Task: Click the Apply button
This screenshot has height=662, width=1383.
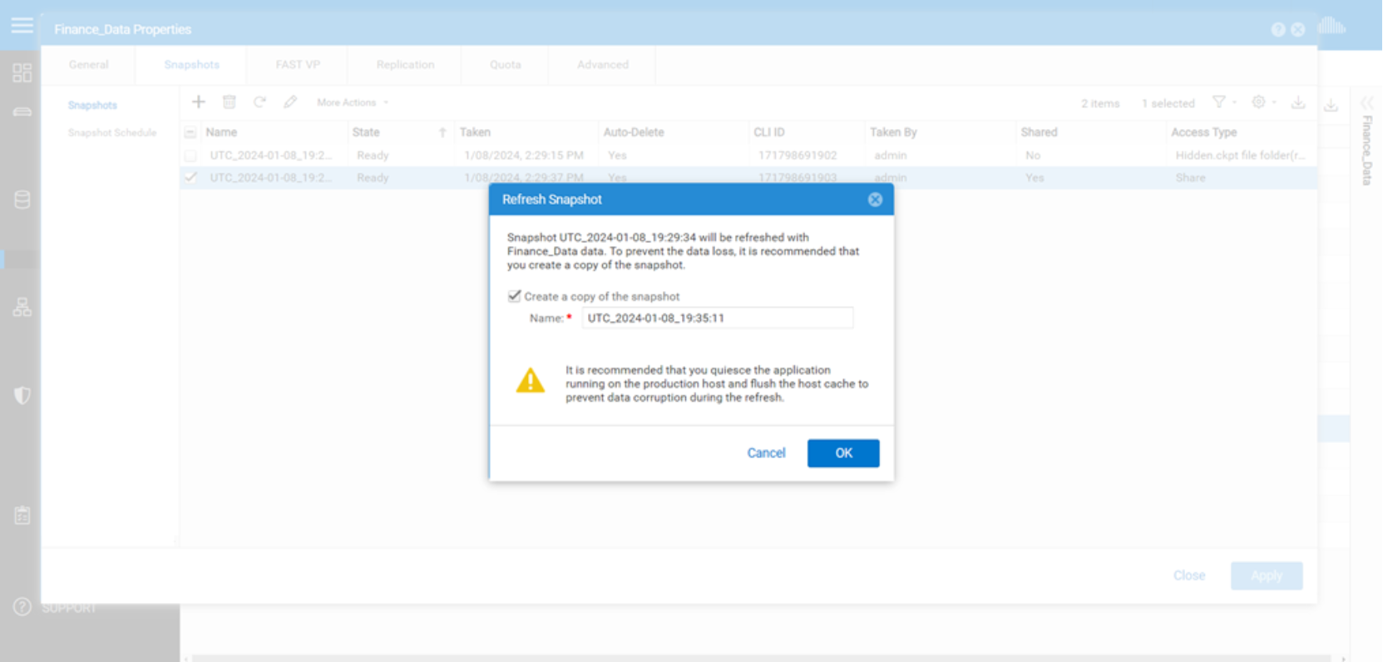Action: [1267, 576]
